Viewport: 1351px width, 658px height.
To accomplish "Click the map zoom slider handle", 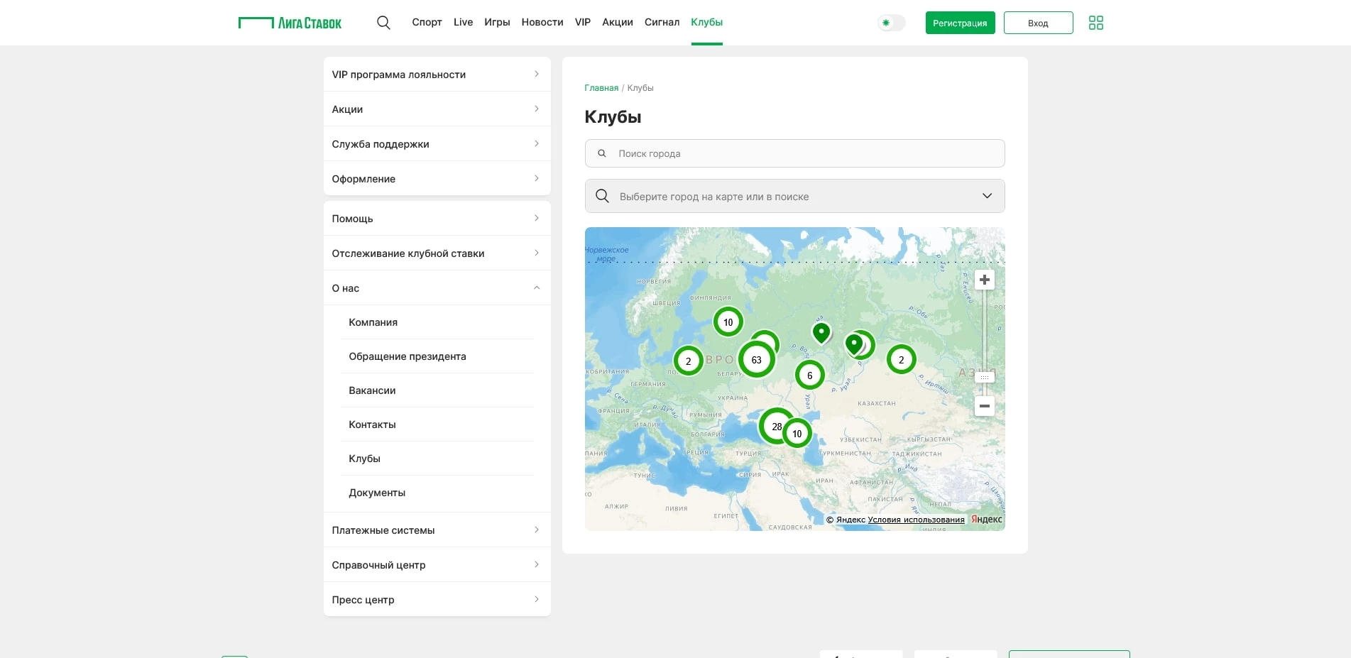I will 984,377.
